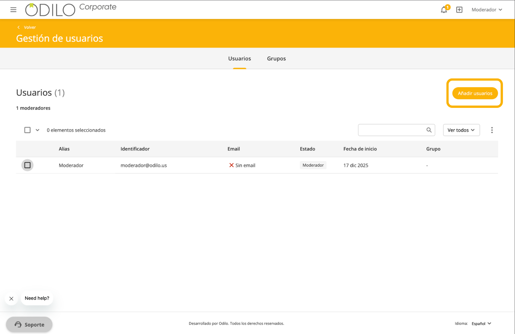Click the ODILO Corporate logo
The width and height of the screenshot is (515, 334).
(x=71, y=9)
